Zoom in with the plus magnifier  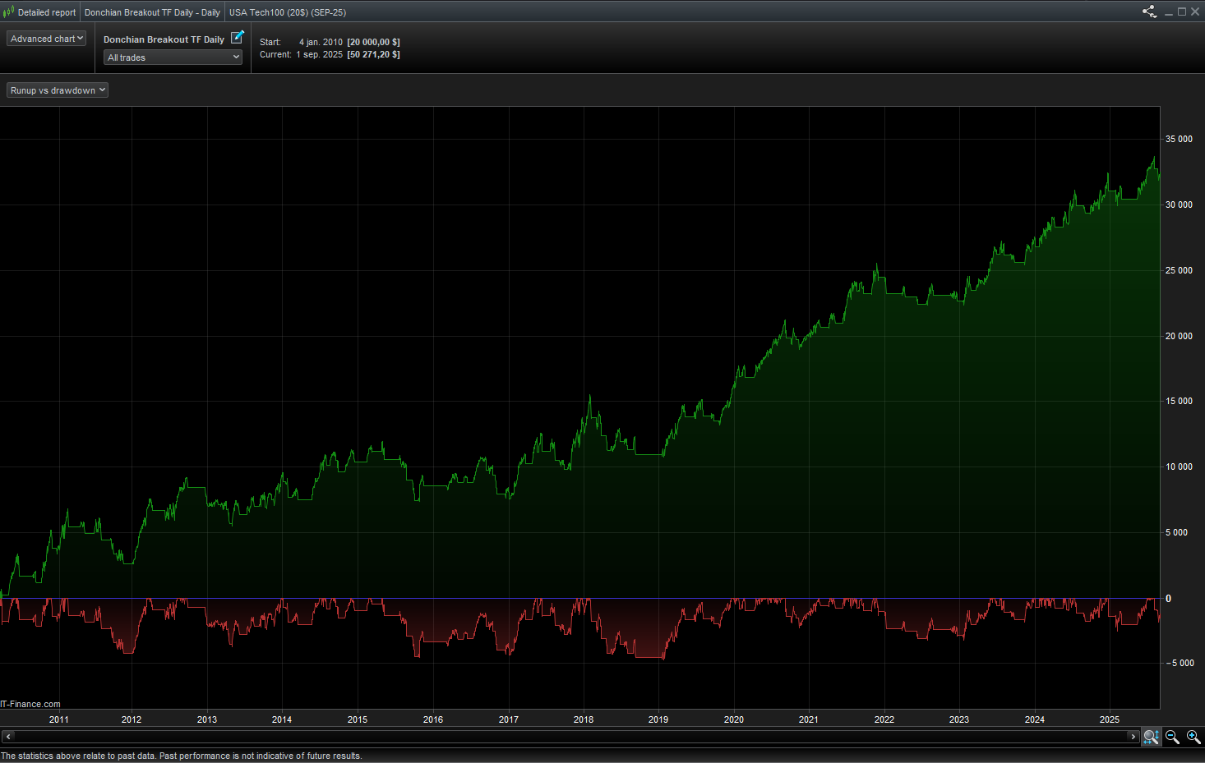point(1193,738)
